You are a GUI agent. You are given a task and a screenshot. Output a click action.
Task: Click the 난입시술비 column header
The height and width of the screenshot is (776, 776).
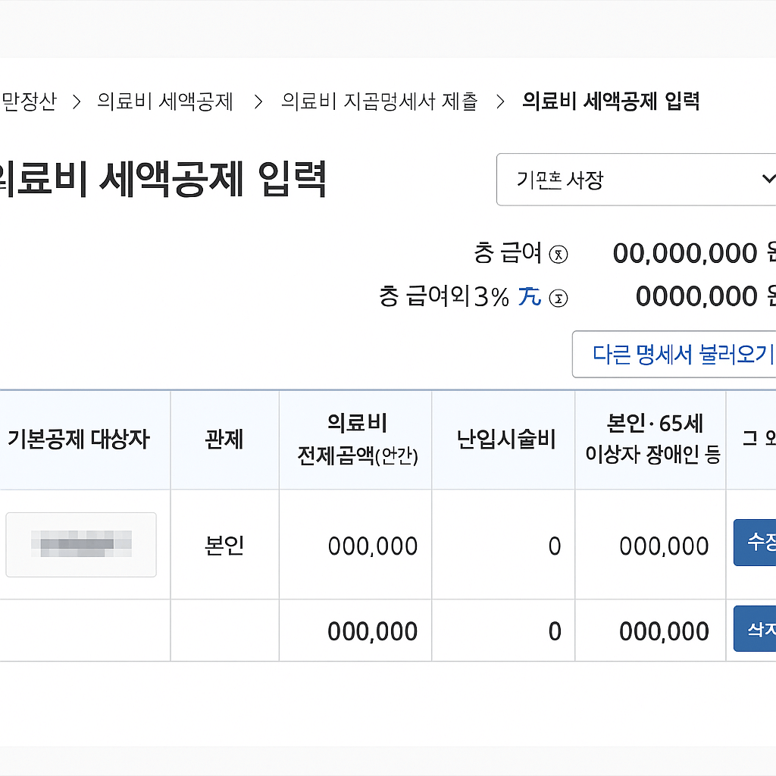502,440
